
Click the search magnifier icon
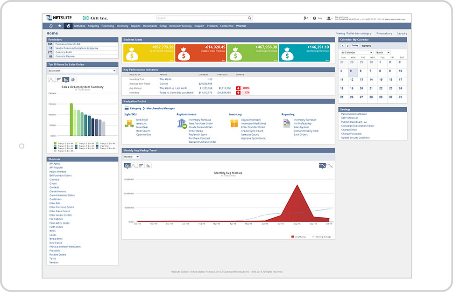[250, 18]
